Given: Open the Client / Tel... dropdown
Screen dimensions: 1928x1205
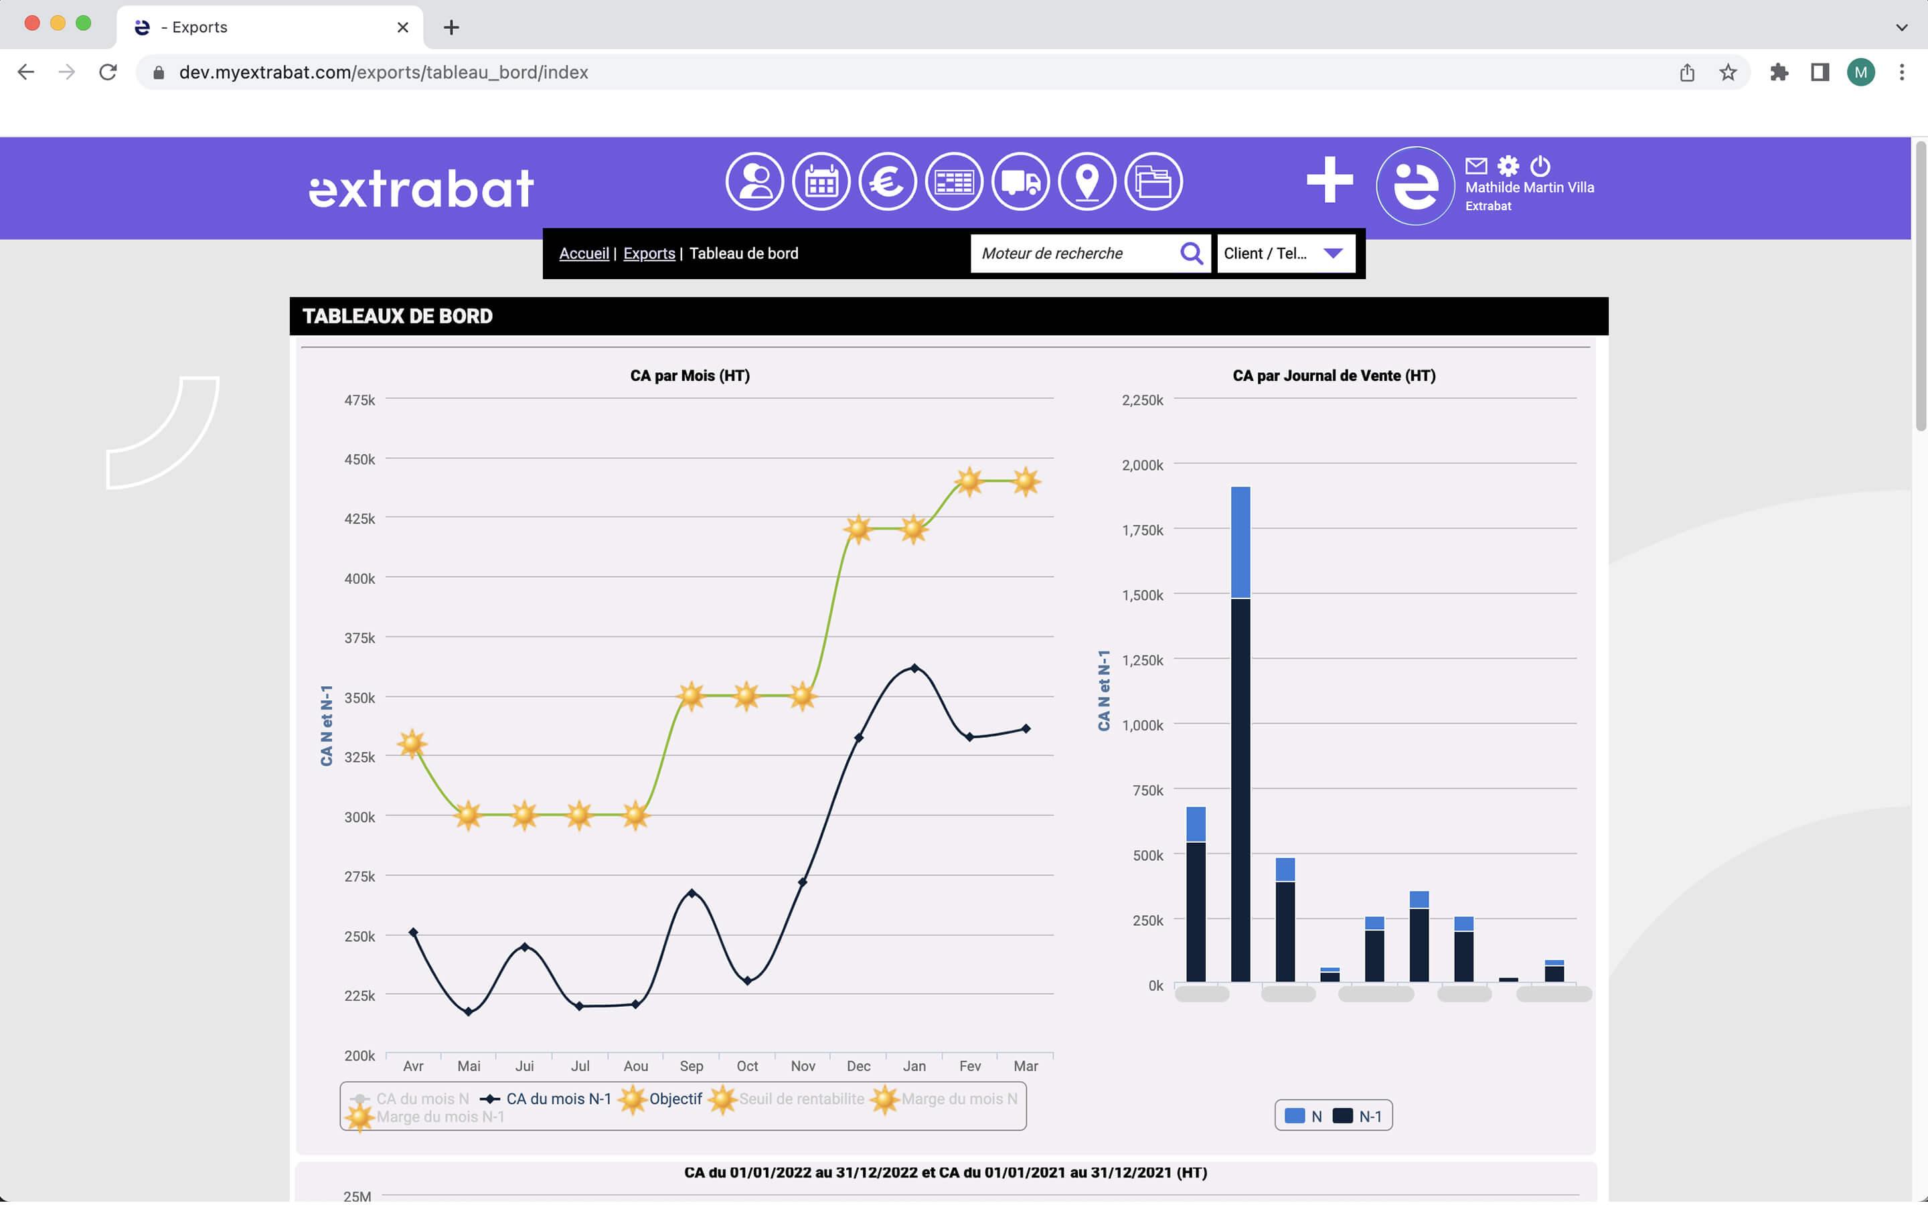Looking at the screenshot, I should click(x=1285, y=254).
